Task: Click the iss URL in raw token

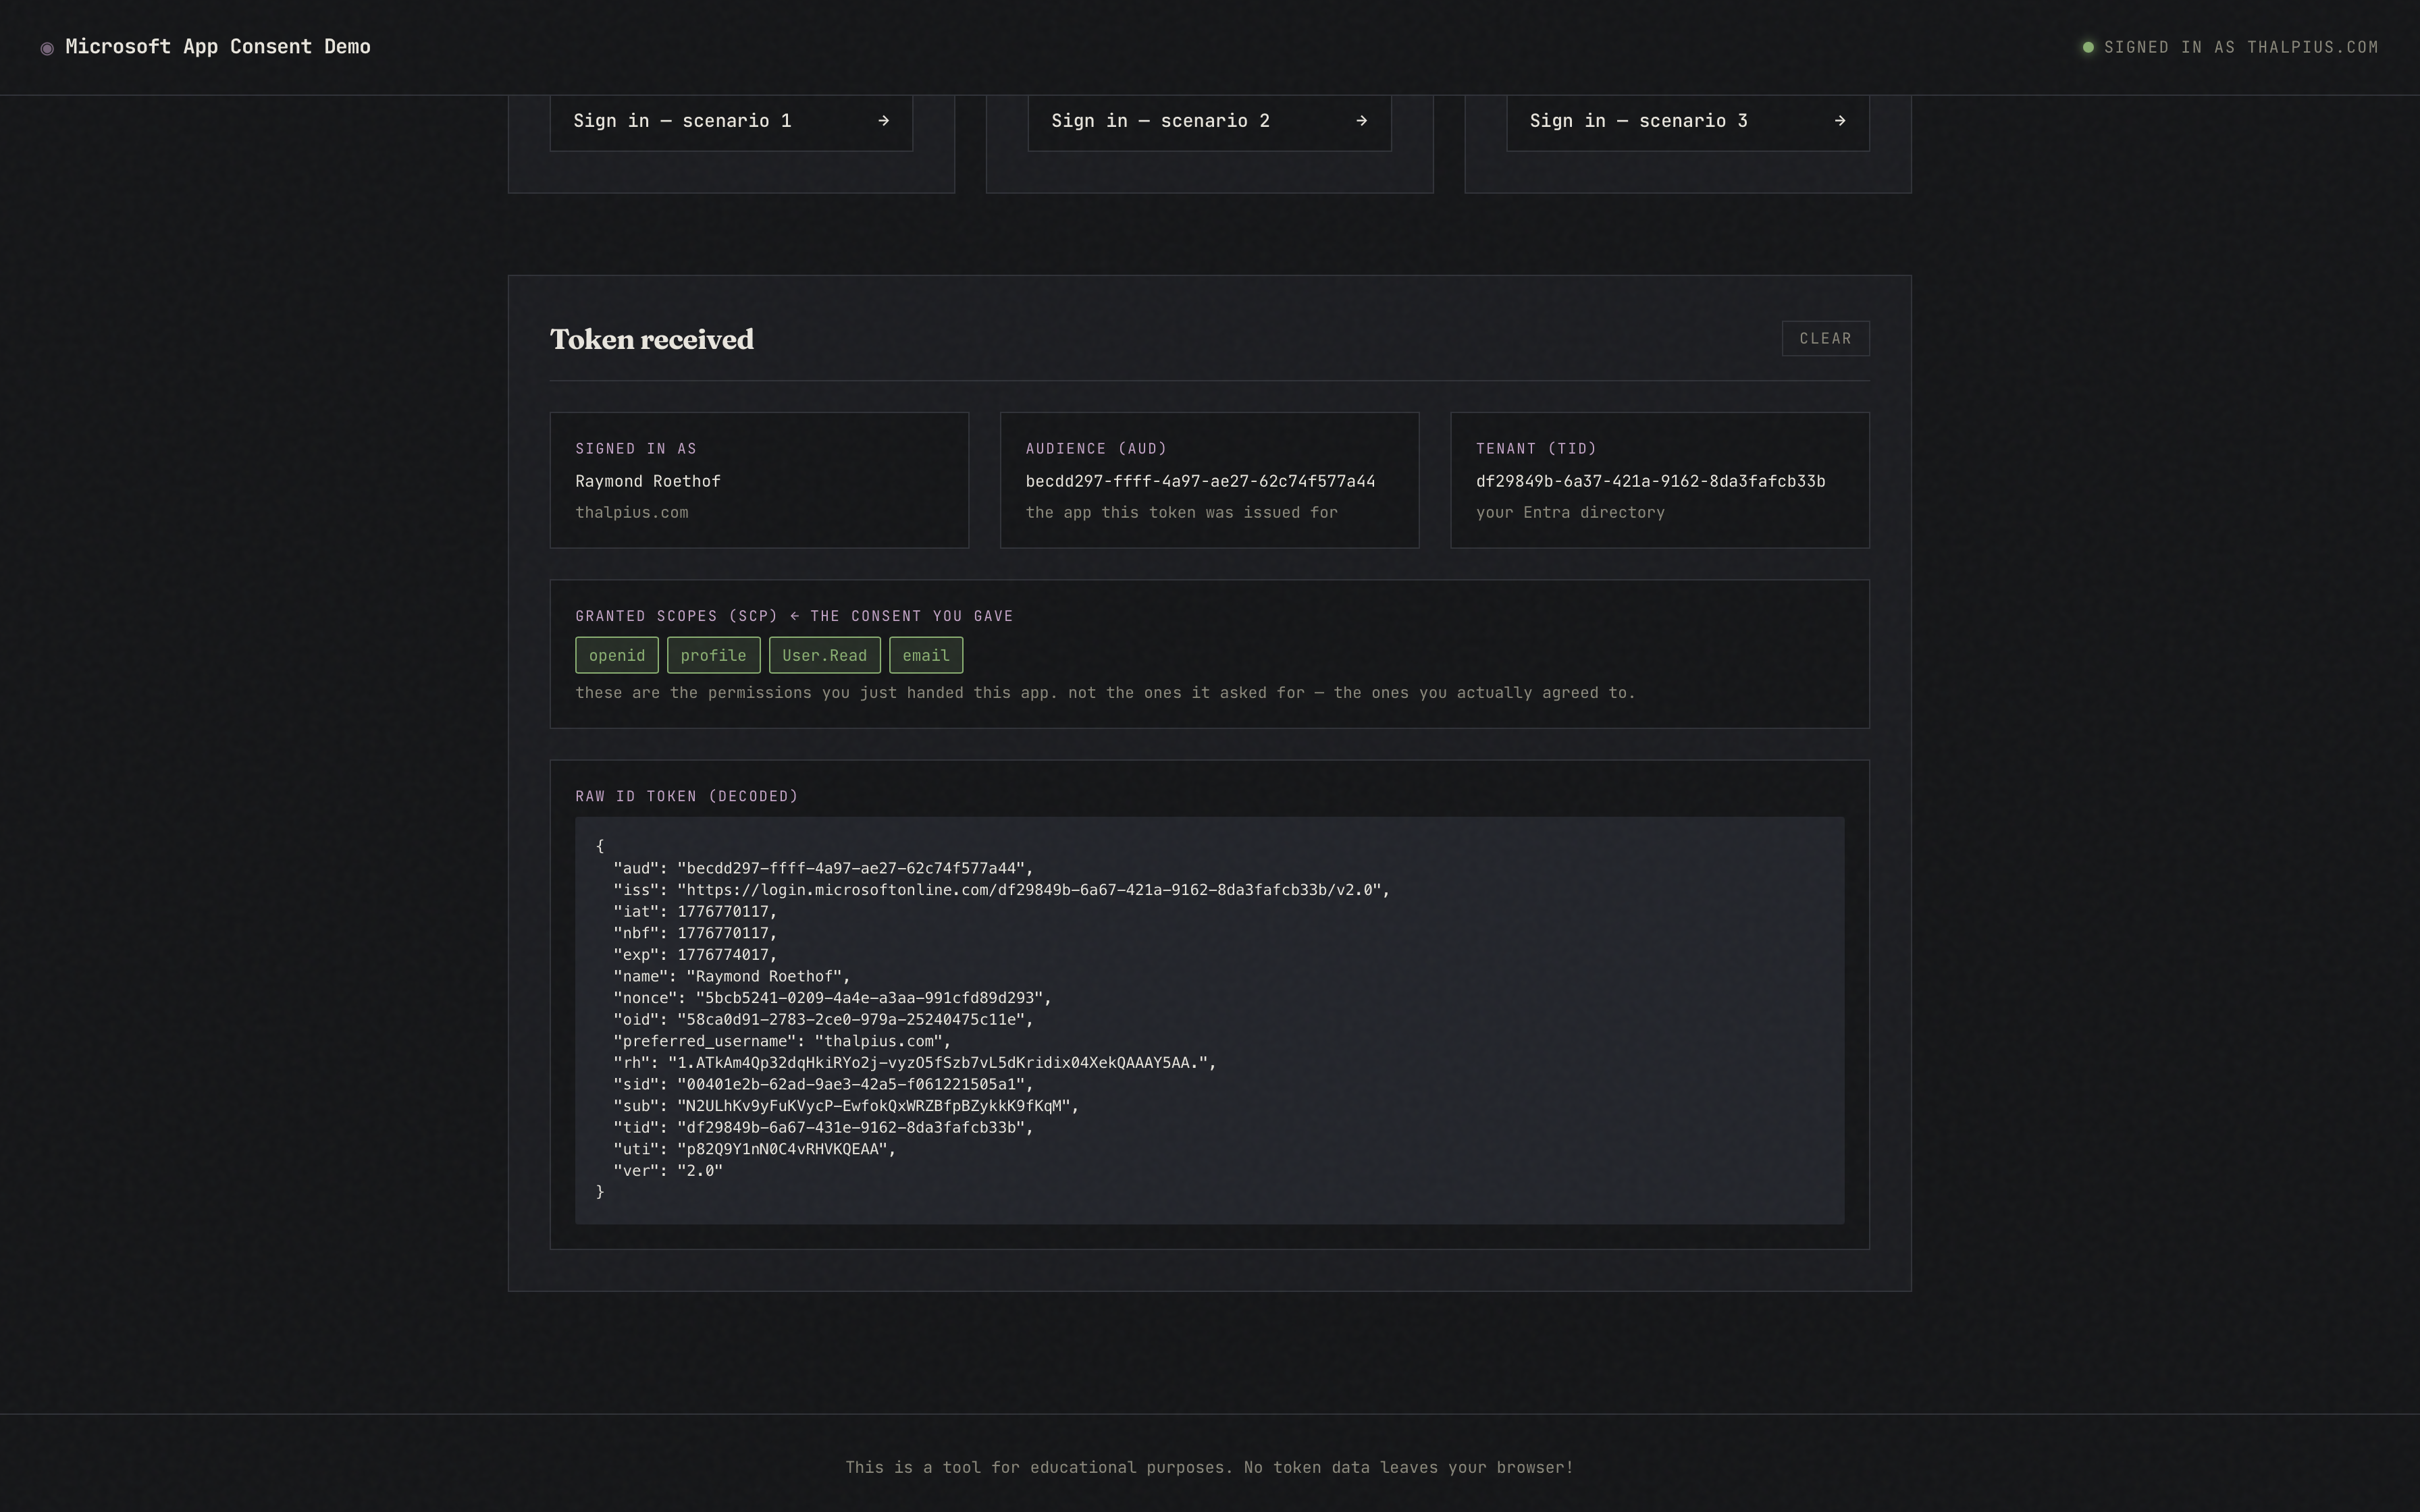Action: click(x=1030, y=890)
